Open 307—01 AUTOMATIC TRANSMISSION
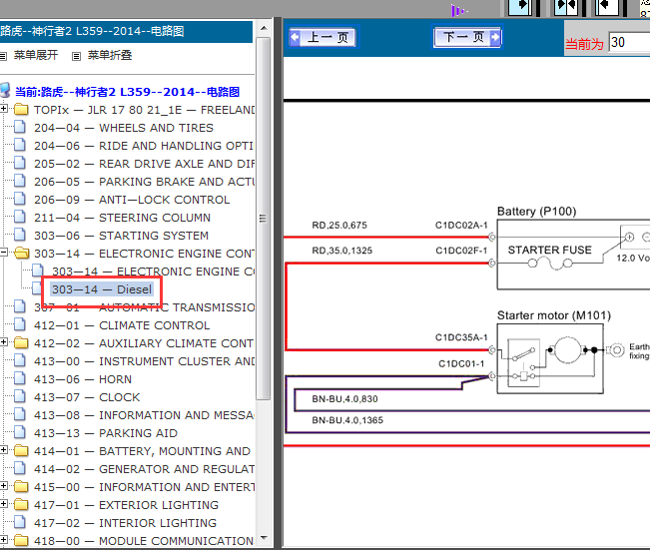 tap(144, 307)
